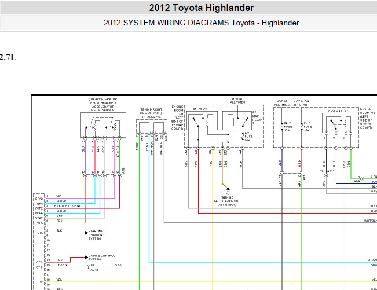
Task: Click the "LT GRN" wire label at pin 15
Action: 61,265
